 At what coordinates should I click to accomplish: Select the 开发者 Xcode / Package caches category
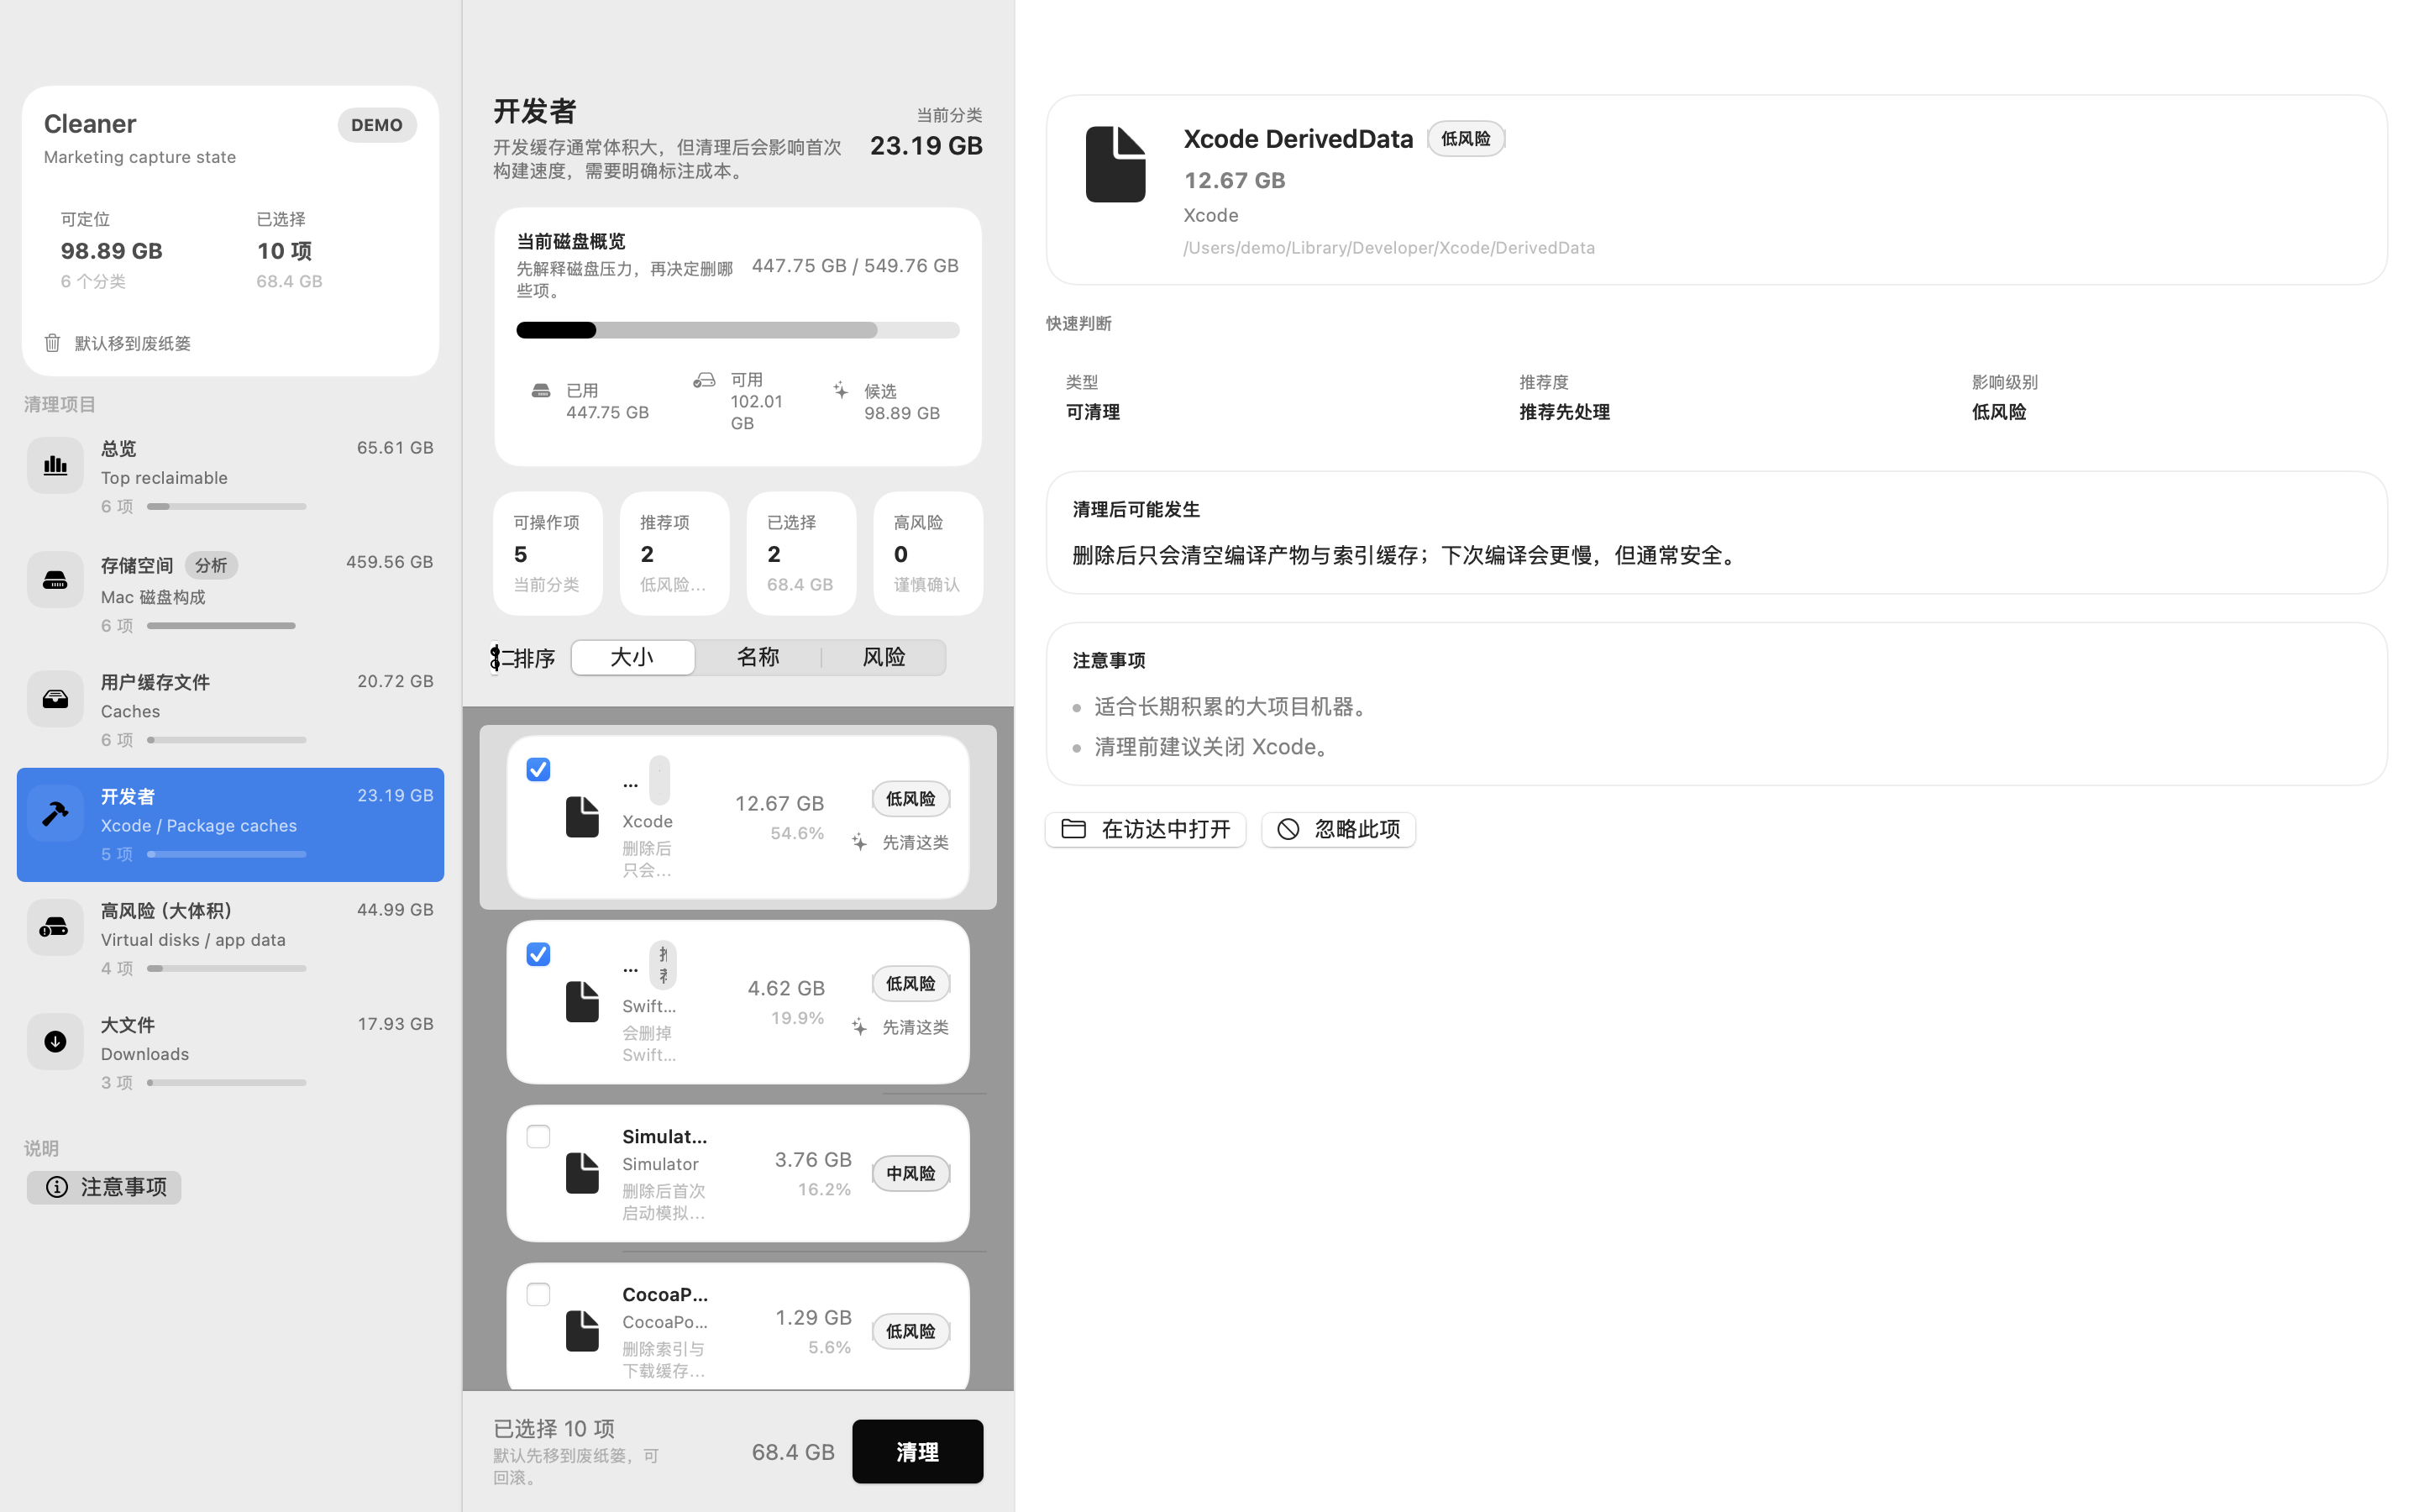coord(230,824)
